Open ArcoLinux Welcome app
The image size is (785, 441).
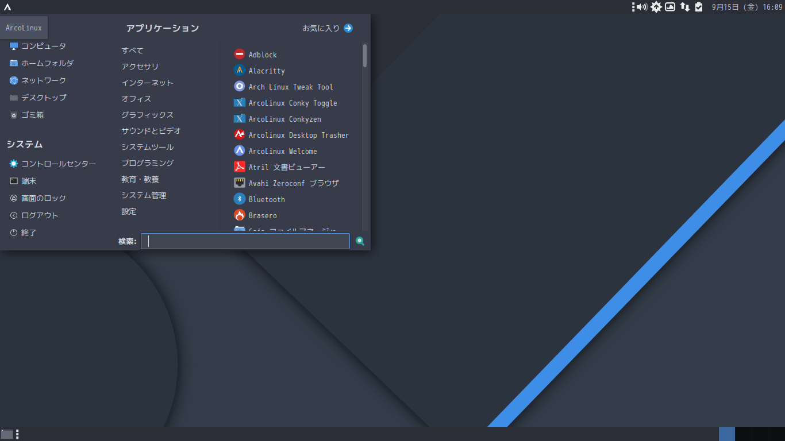[276, 151]
